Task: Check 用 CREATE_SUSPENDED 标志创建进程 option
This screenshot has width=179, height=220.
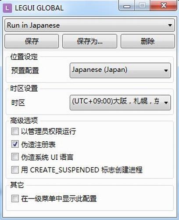Action: point(15,170)
